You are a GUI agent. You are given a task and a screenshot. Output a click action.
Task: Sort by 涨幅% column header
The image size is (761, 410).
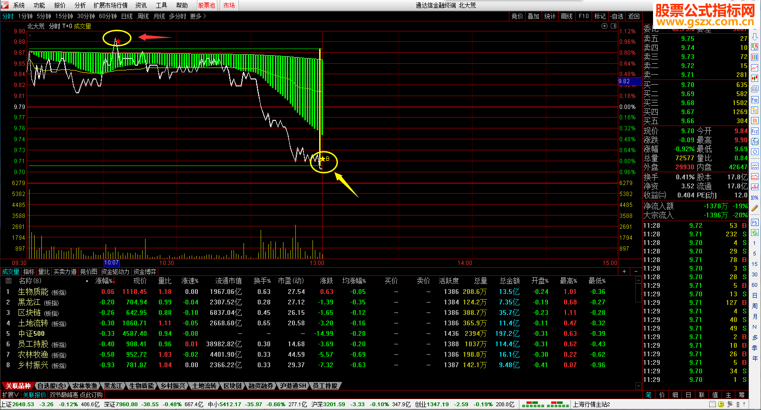[x=105, y=281]
